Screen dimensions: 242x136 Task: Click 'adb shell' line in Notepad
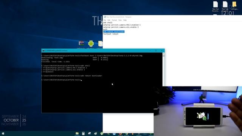108,23
